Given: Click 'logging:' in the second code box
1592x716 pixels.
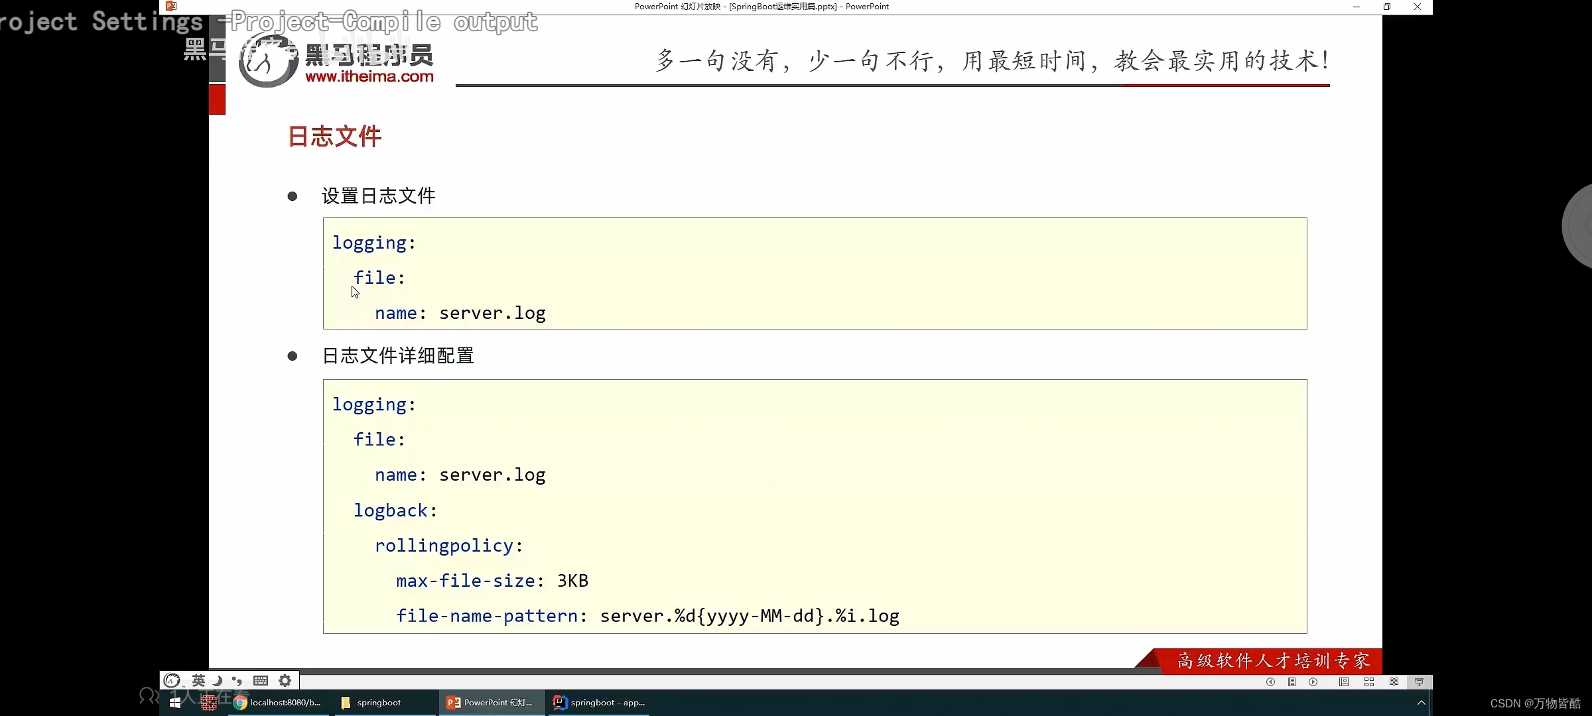Looking at the screenshot, I should click(374, 405).
